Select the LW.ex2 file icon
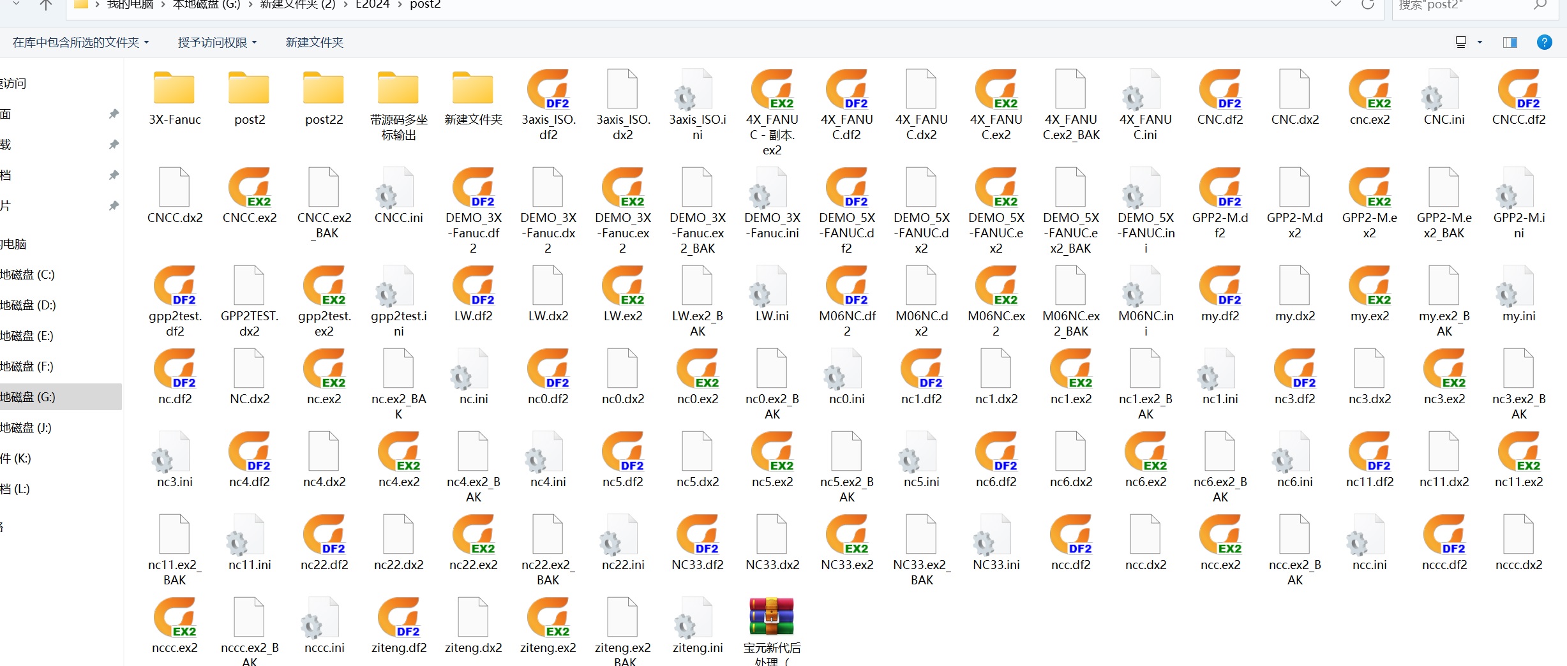Screen dimensions: 1567x666 623,285
